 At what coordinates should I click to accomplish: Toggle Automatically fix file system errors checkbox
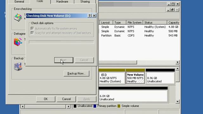[32, 28]
